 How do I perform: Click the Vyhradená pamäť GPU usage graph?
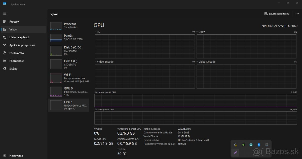(195, 100)
